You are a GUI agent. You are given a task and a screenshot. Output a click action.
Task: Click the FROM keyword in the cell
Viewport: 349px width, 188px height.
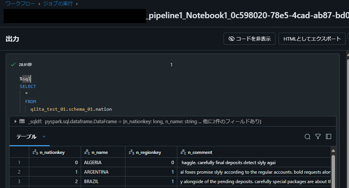click(30, 102)
